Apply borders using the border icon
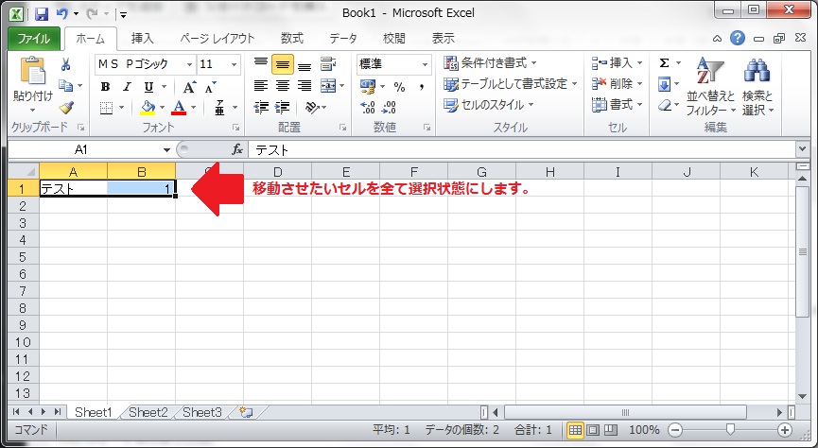The image size is (818, 448). coord(107,108)
